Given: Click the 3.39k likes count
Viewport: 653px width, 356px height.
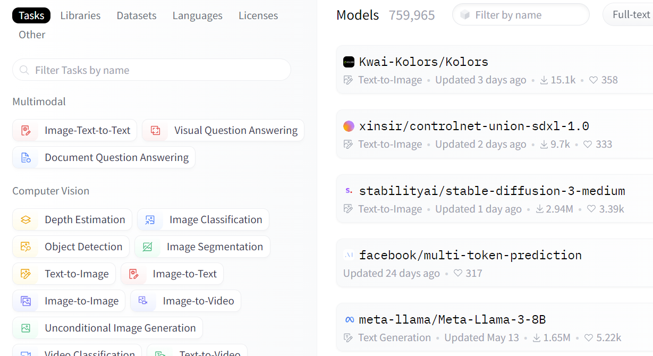Looking at the screenshot, I should (612, 209).
